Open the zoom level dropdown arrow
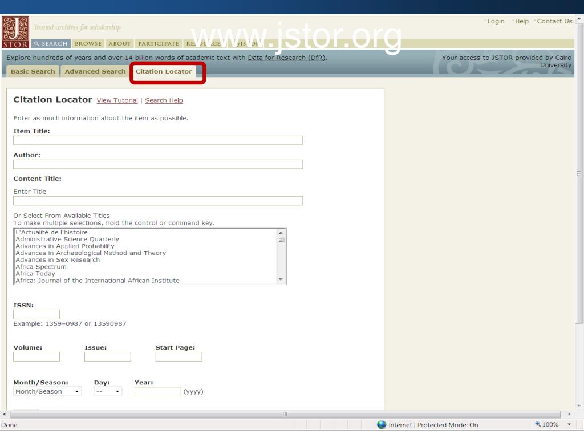Image resolution: width=584 pixels, height=438 pixels. click(569, 424)
